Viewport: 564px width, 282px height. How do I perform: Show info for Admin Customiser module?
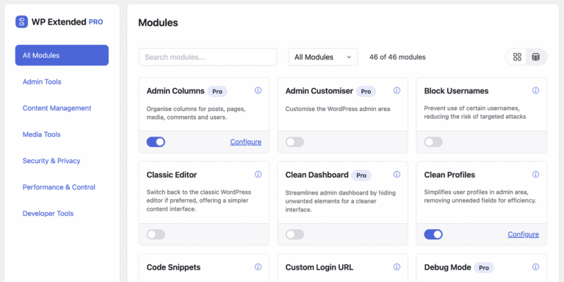pyautogui.click(x=397, y=90)
